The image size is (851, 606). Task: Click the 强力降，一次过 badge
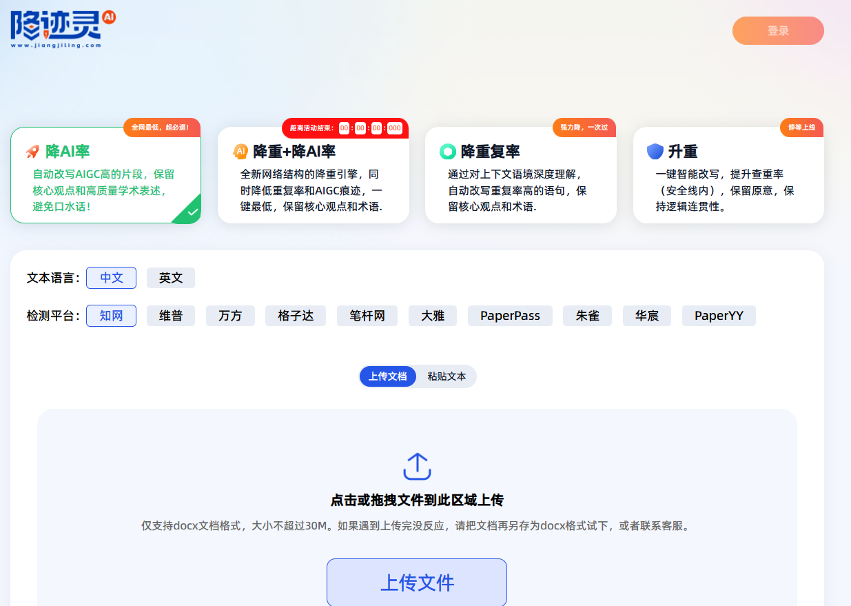pyautogui.click(x=584, y=128)
